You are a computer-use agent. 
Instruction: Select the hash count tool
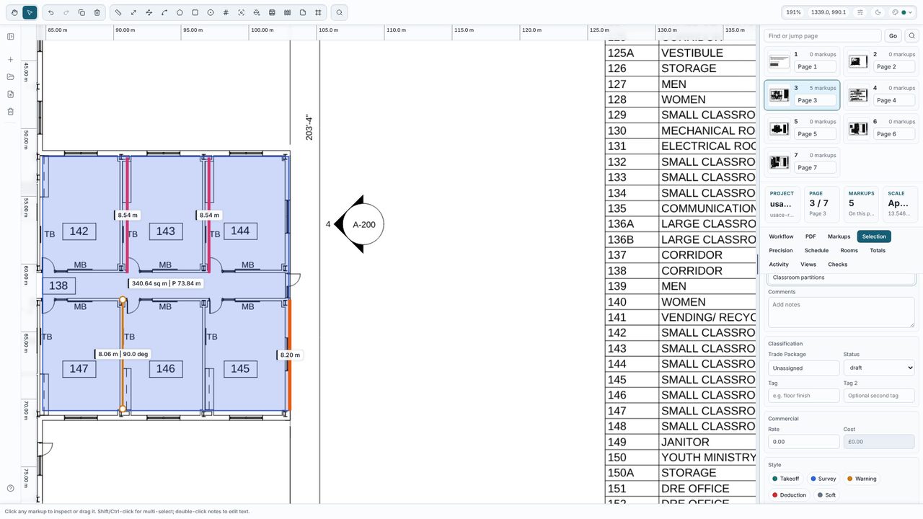(226, 12)
